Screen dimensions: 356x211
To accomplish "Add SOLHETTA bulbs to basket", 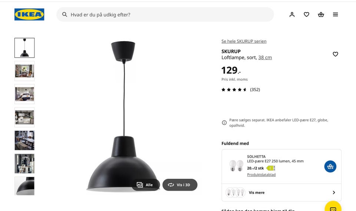I will click(x=330, y=167).
